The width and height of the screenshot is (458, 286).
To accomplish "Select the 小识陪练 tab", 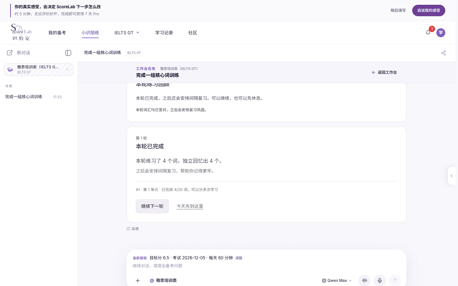I will (90, 33).
